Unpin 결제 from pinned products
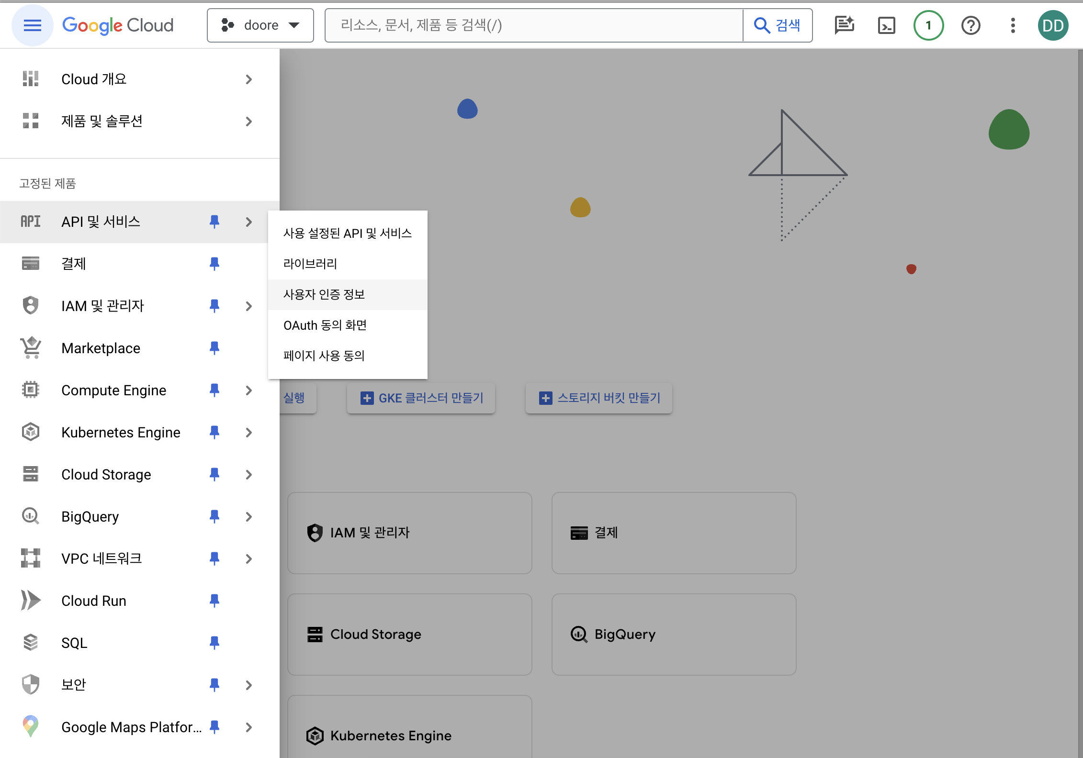 [214, 264]
